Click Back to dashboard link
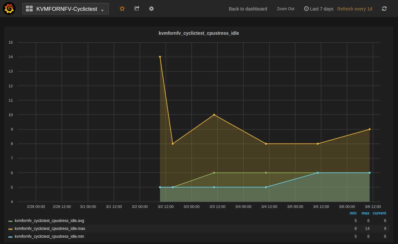Viewport: 398px width, 244px height. [x=248, y=9]
